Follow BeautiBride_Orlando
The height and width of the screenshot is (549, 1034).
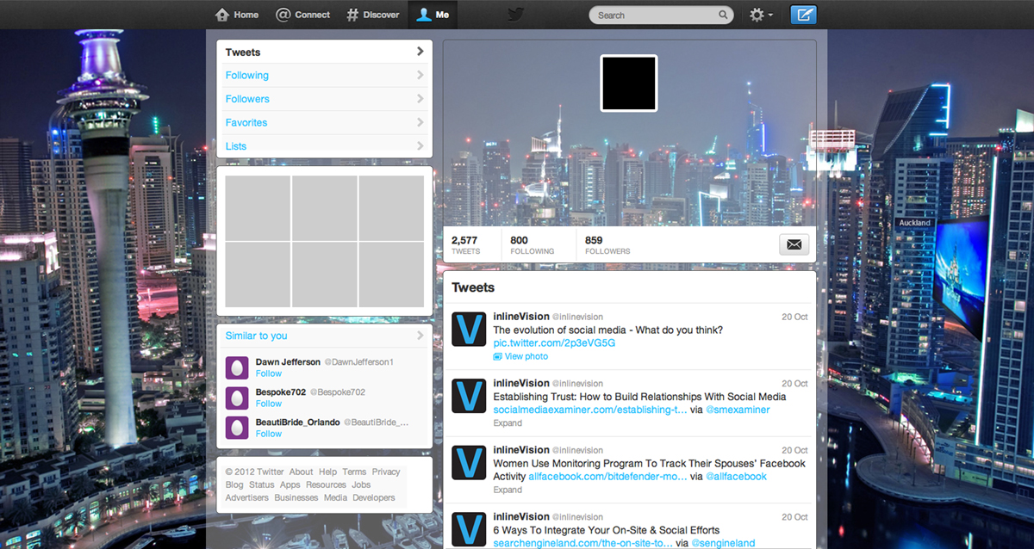tap(268, 434)
